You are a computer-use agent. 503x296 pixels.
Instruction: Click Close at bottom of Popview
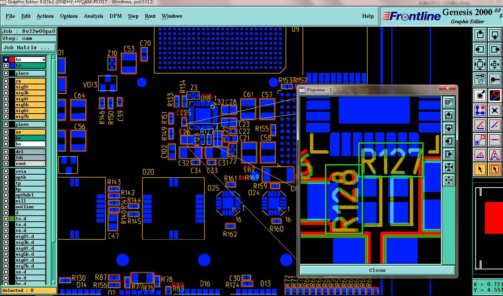377,270
